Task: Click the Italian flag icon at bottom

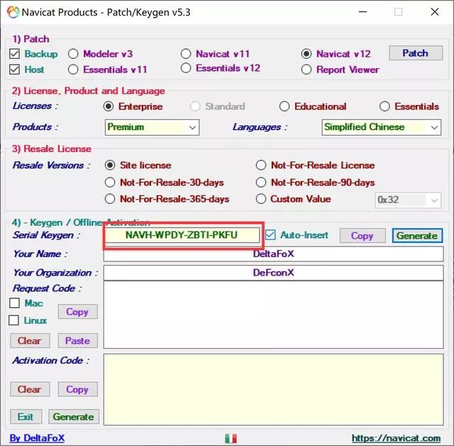Action: pos(231,438)
